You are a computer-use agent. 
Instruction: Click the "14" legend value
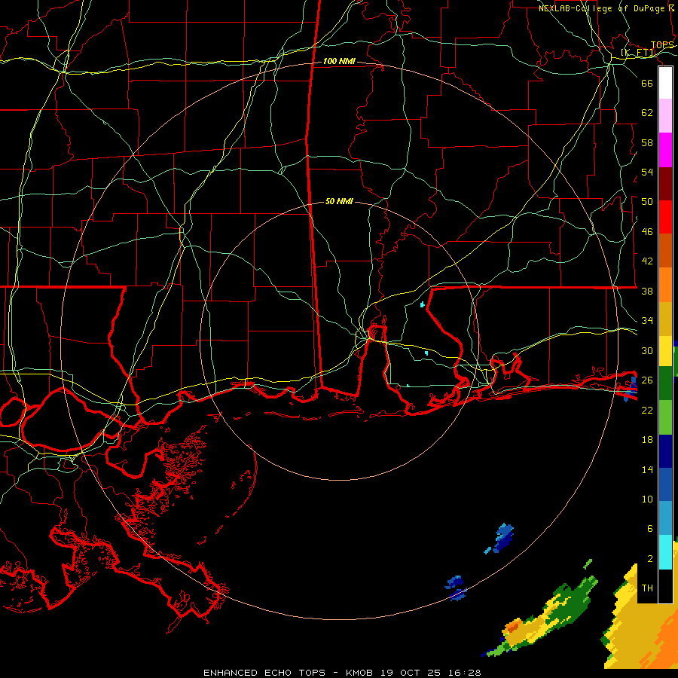click(647, 469)
